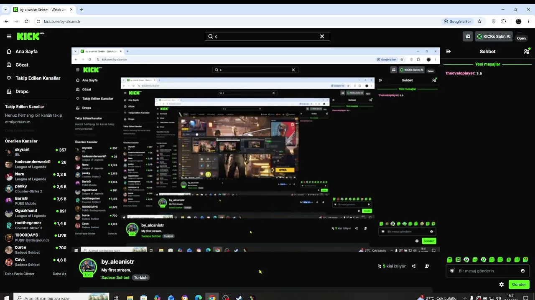Open Drops in the sidebar
This screenshot has height=300, width=535.
pyautogui.click(x=34, y=92)
